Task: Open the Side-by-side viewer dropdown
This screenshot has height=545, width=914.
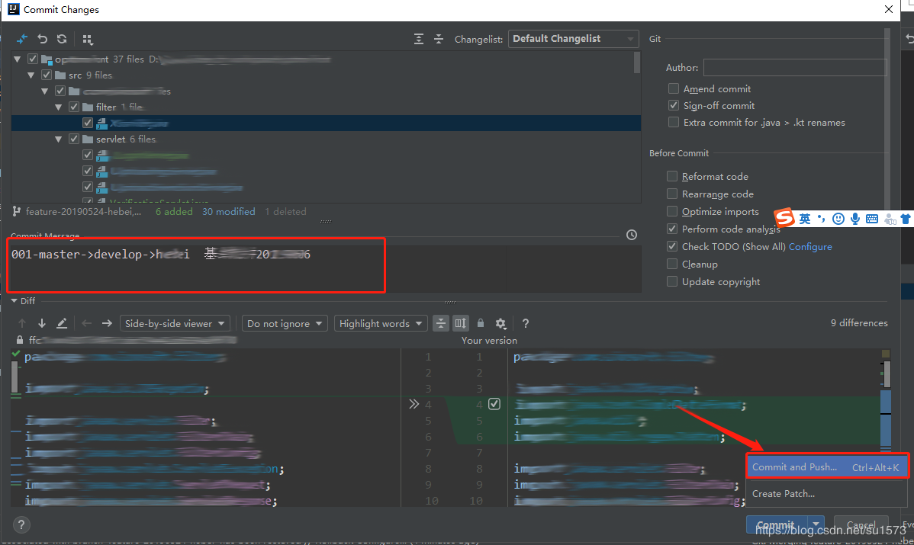Action: click(x=175, y=323)
